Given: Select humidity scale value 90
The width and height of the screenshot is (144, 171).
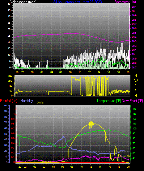Looking at the screenshot, I should 6,111.
